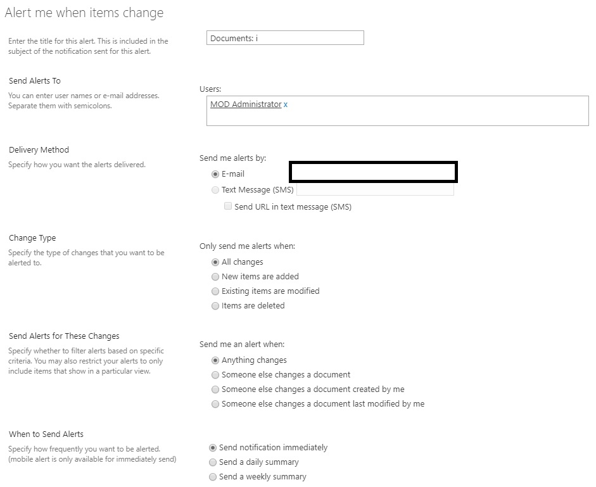Click the Send me alerts by label
The width and height of the screenshot is (596, 487).
[232, 158]
